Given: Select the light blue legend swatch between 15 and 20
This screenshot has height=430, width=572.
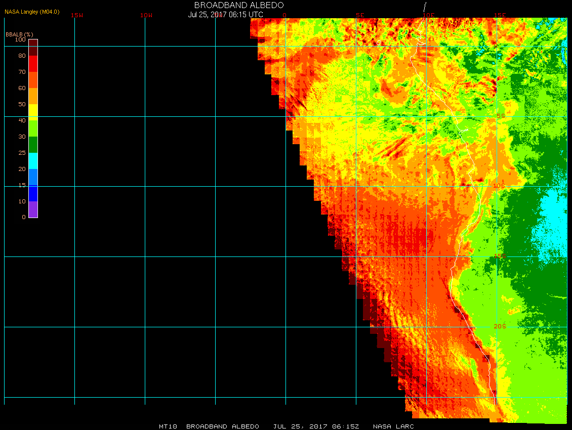Looking at the screenshot, I should pyautogui.click(x=33, y=177).
